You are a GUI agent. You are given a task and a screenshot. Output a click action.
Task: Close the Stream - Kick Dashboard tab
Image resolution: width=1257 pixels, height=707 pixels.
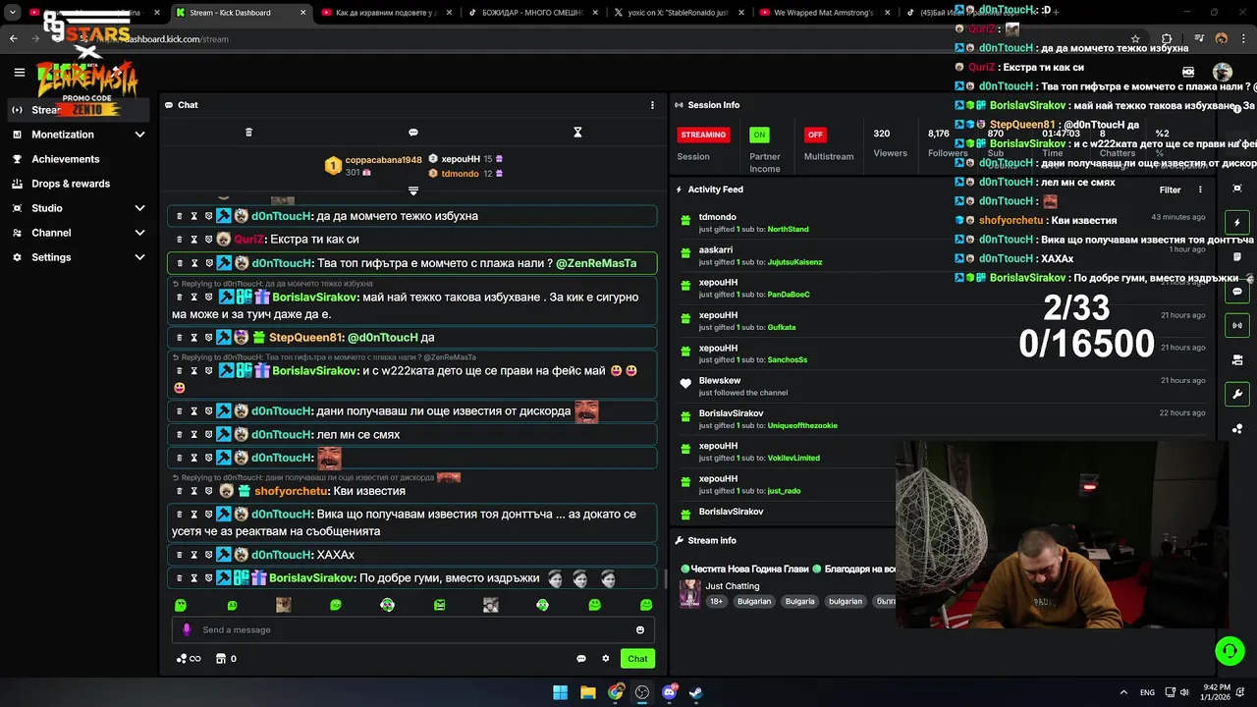302,13
